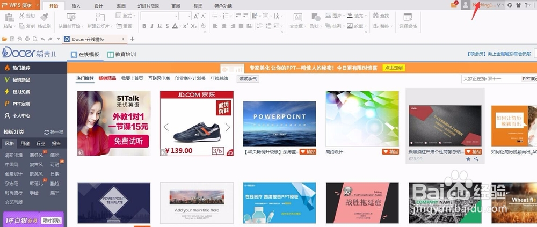Click the Find (查找) binoculars icon
Image resolution: width=537 pixels, height=227 pixels.
(375, 16)
